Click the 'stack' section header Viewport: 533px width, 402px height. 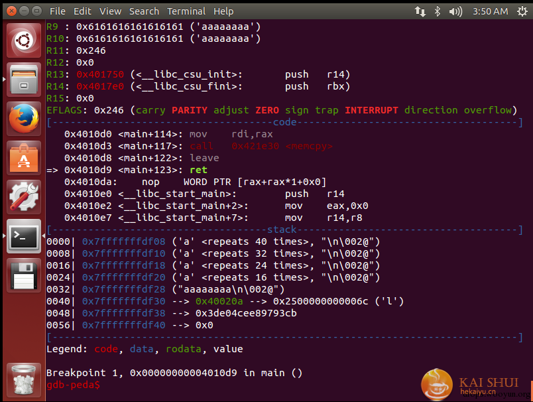pyautogui.click(x=282, y=230)
